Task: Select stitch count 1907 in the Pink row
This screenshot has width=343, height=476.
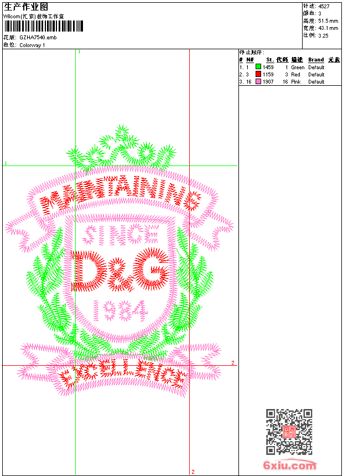Action: pyautogui.click(x=268, y=82)
